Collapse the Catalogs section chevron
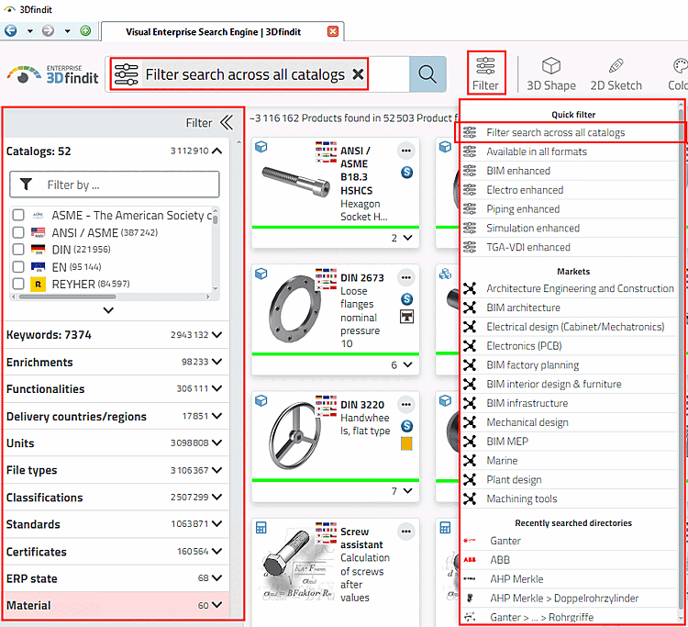The height and width of the screenshot is (627, 688). point(216,151)
